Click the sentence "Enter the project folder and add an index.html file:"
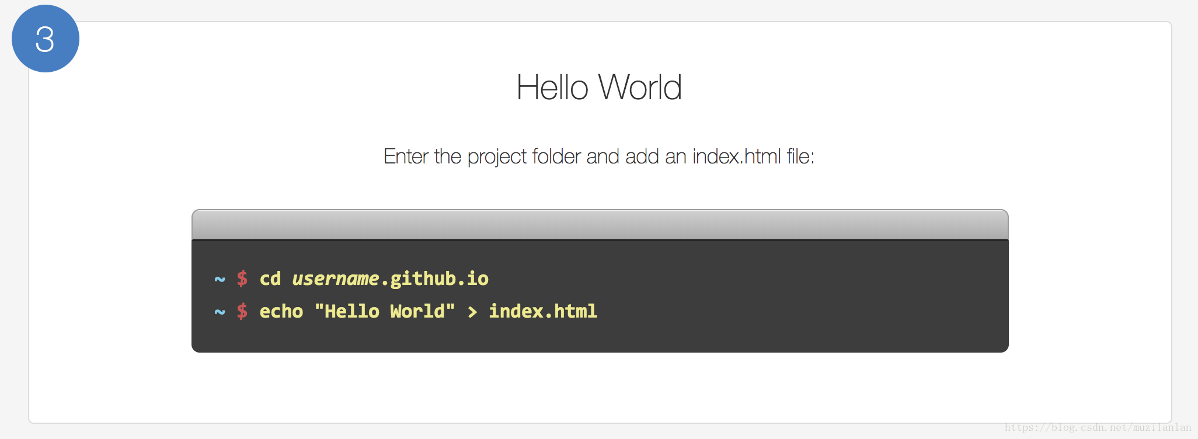Viewport: 1198px width, 439px height. (x=599, y=156)
